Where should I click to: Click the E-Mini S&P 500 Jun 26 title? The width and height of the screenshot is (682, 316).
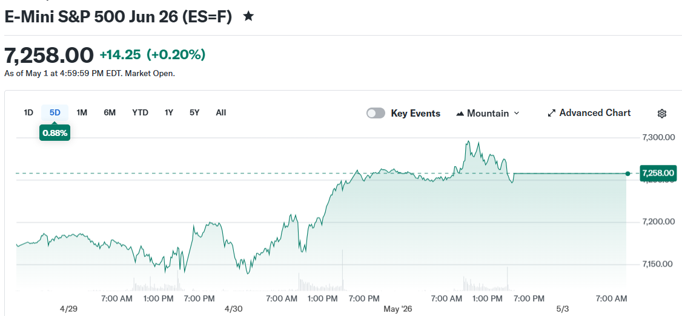point(118,16)
